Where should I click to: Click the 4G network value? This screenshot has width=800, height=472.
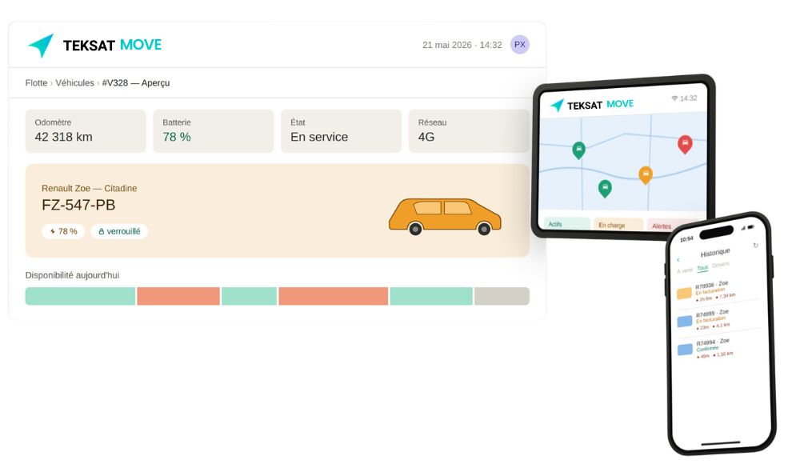pyautogui.click(x=426, y=137)
